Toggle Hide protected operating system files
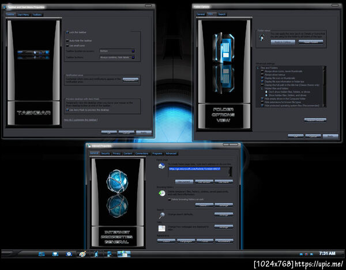The width and height of the screenshot is (346, 270). tap(262, 106)
